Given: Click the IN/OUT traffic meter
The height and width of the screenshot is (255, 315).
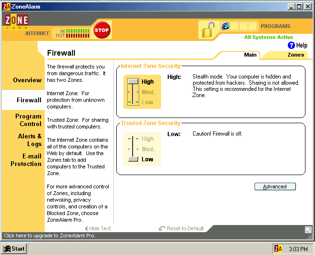Looking at the screenshot, I should coord(72,33).
